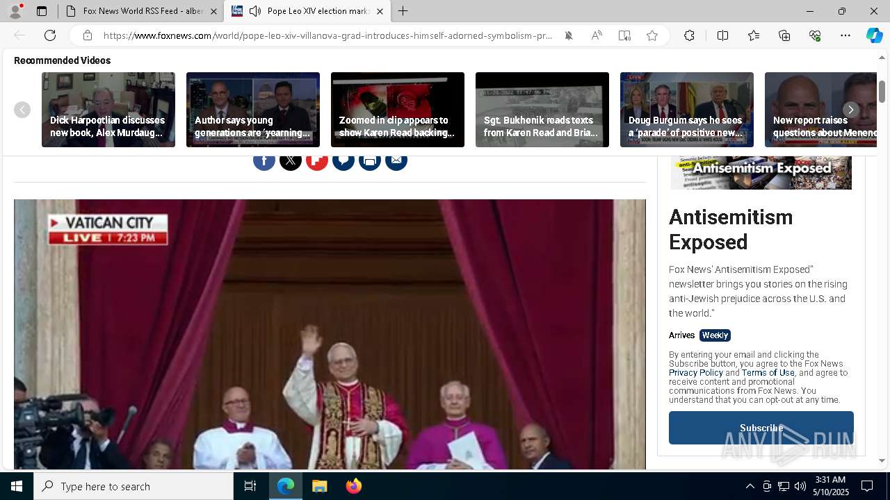Share article on X icon

pyautogui.click(x=291, y=160)
